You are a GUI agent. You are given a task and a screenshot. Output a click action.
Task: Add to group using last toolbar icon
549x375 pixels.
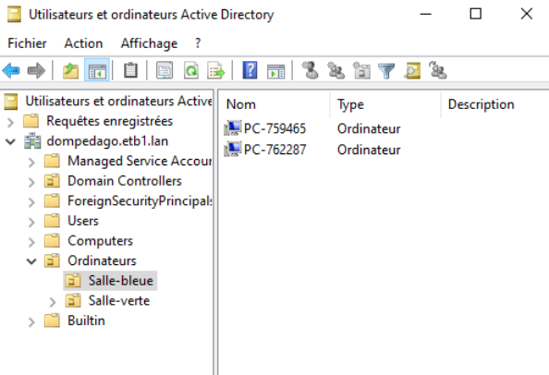(x=438, y=70)
